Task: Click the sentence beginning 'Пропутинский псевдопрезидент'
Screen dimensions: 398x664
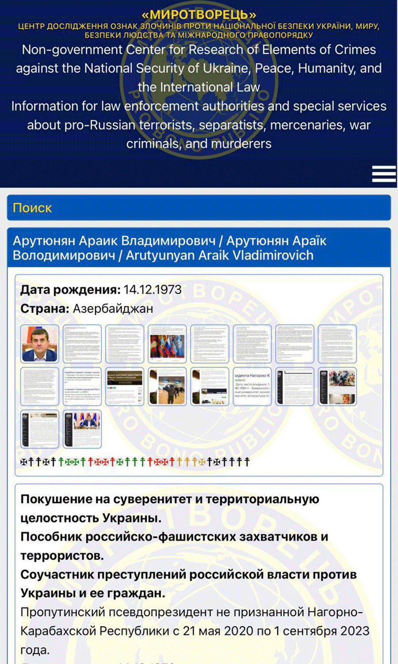Action: point(195,631)
